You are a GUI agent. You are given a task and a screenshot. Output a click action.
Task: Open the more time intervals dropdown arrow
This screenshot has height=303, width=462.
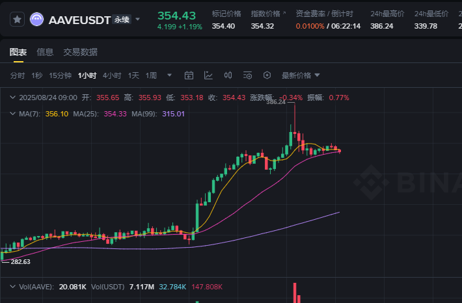pos(170,75)
